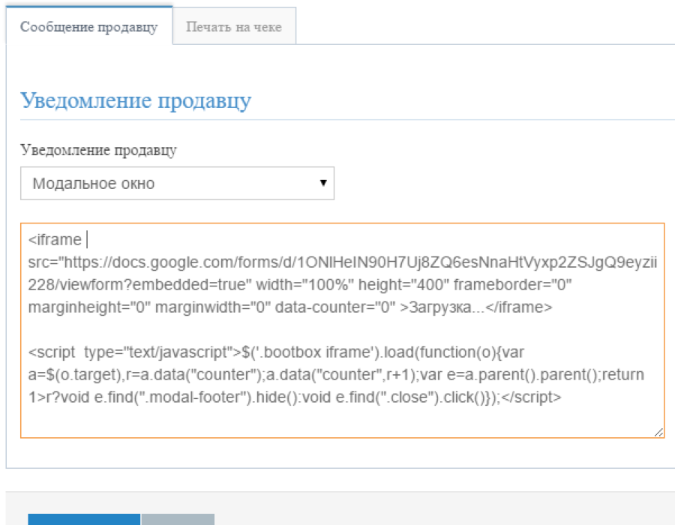Click the gray button at bottom
The image size is (675, 525).
click(178, 519)
